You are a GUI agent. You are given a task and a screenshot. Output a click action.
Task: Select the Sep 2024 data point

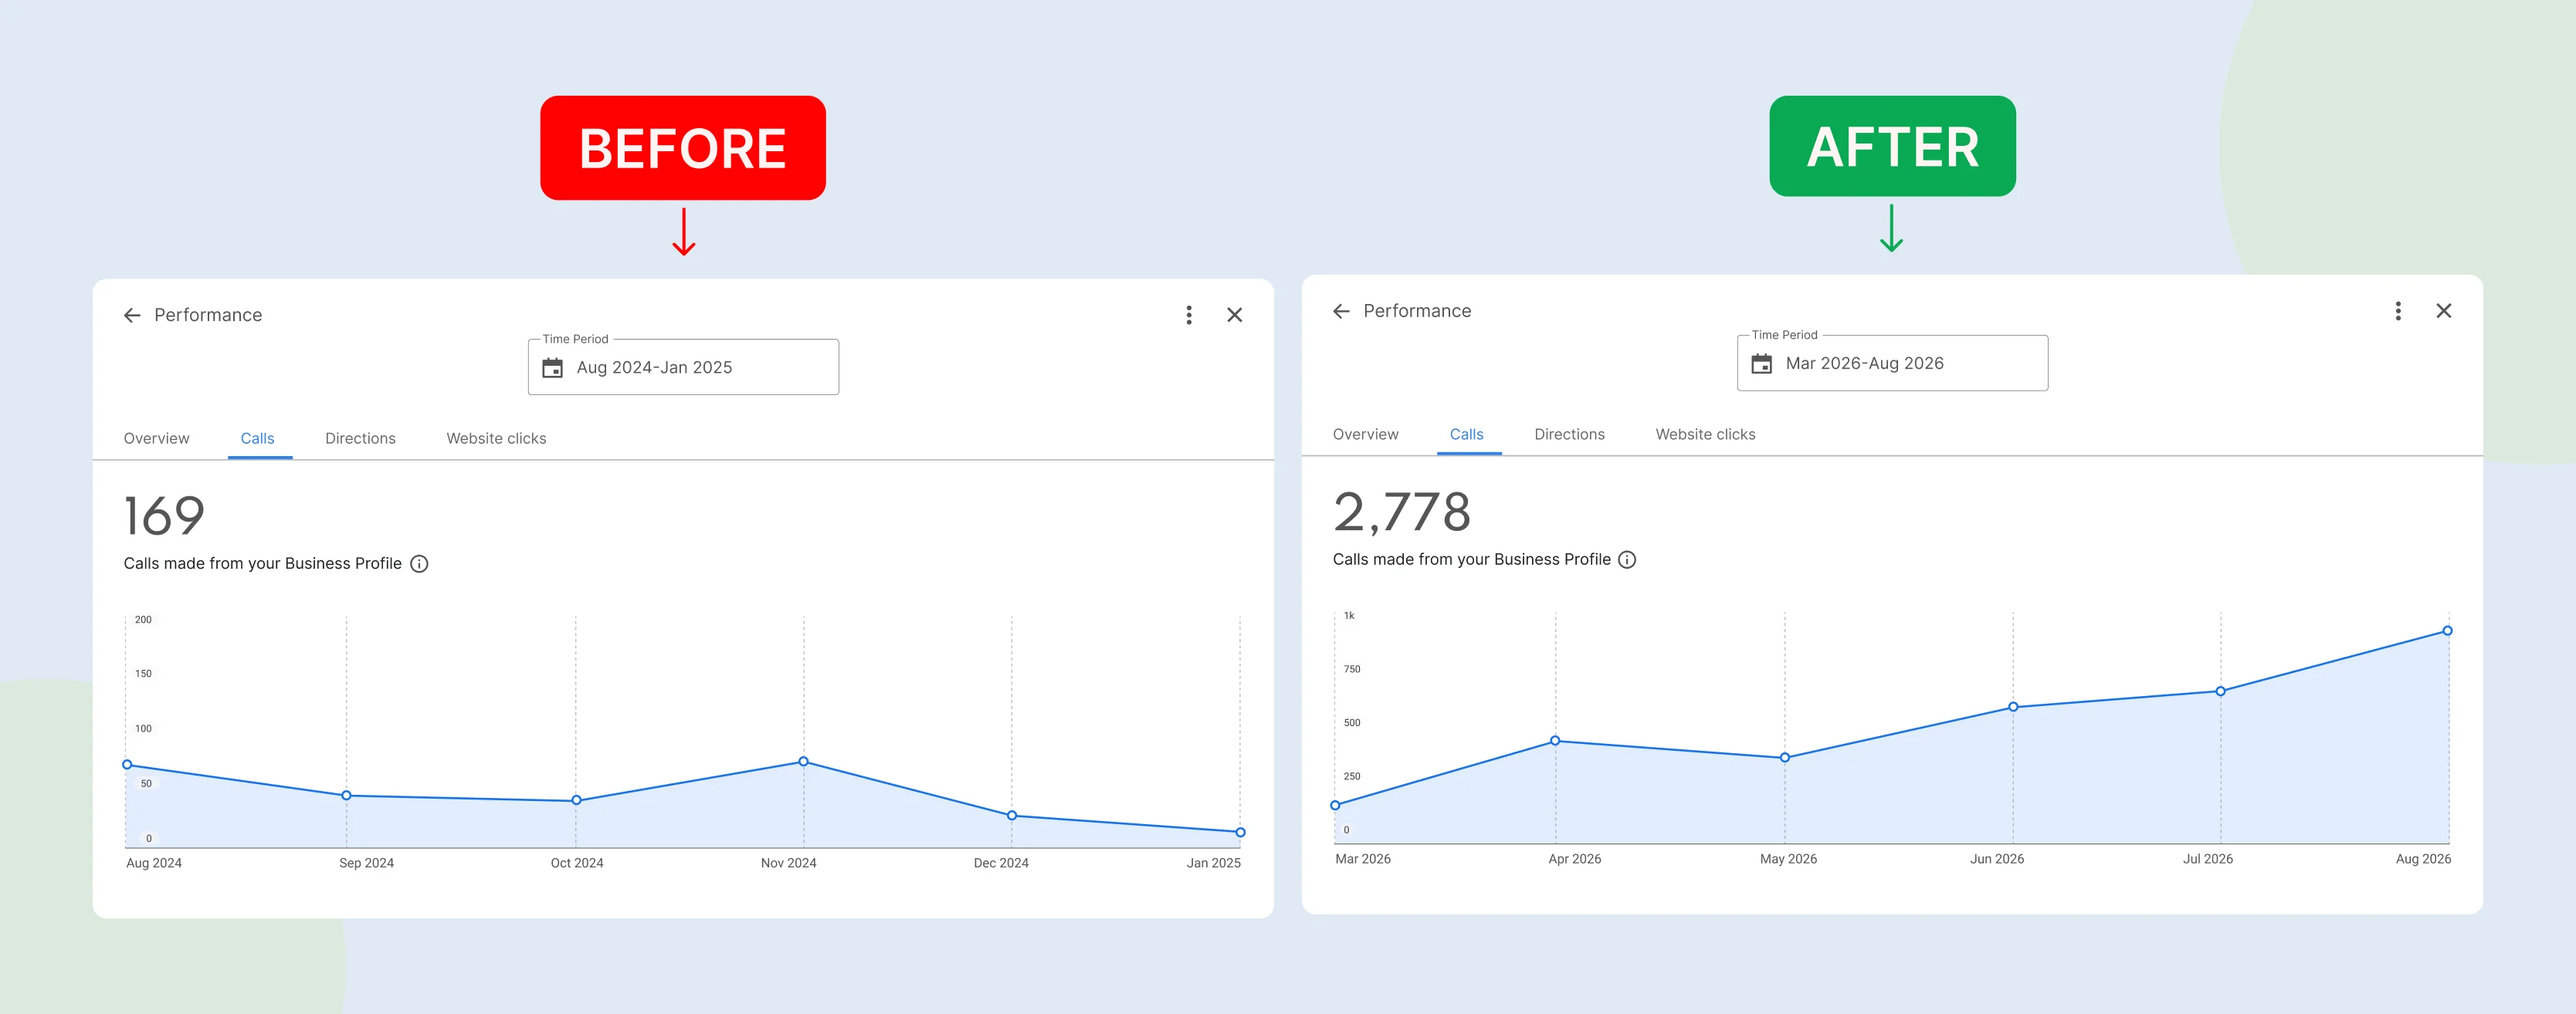tap(347, 796)
